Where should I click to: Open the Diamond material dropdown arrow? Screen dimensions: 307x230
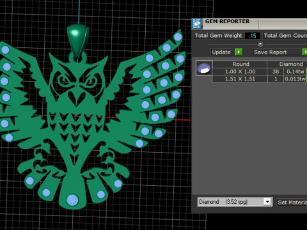pyautogui.click(x=267, y=201)
